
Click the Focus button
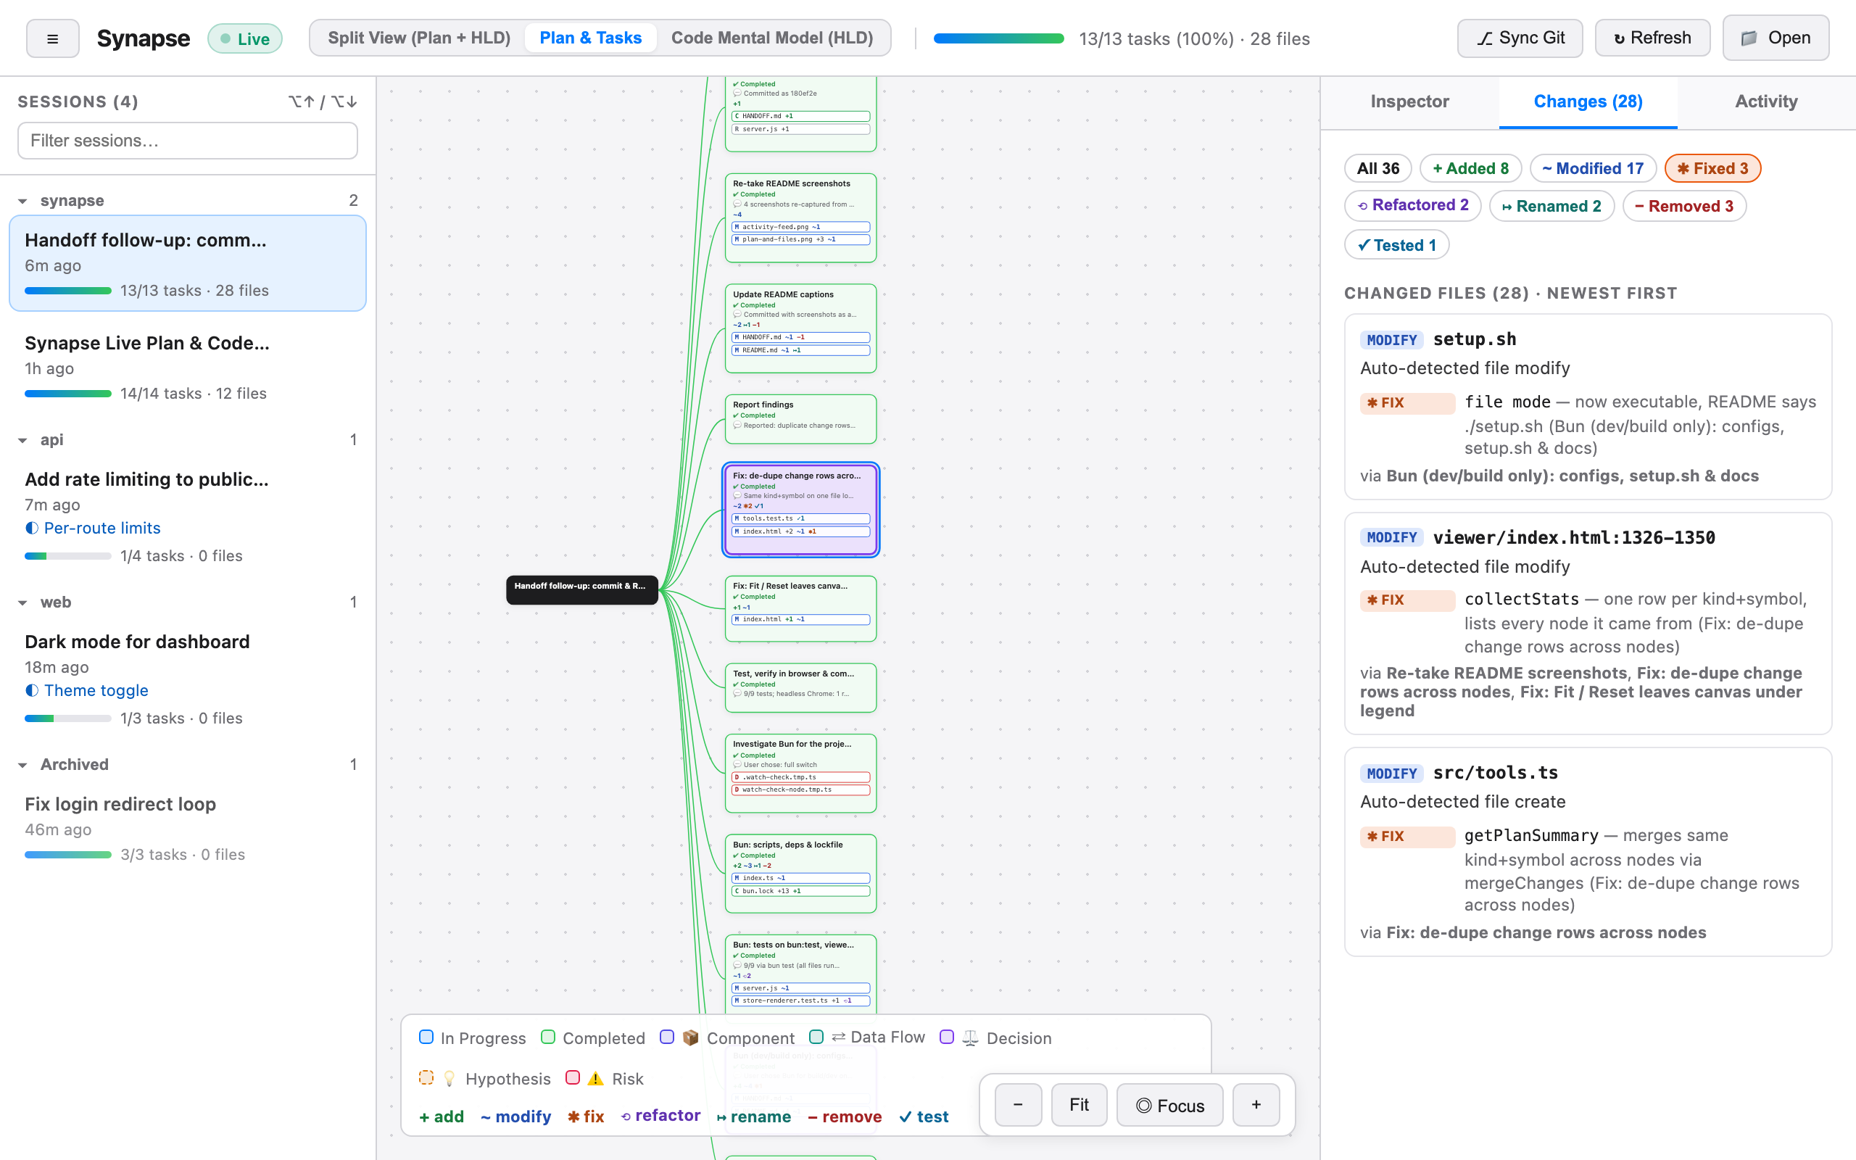(1169, 1105)
